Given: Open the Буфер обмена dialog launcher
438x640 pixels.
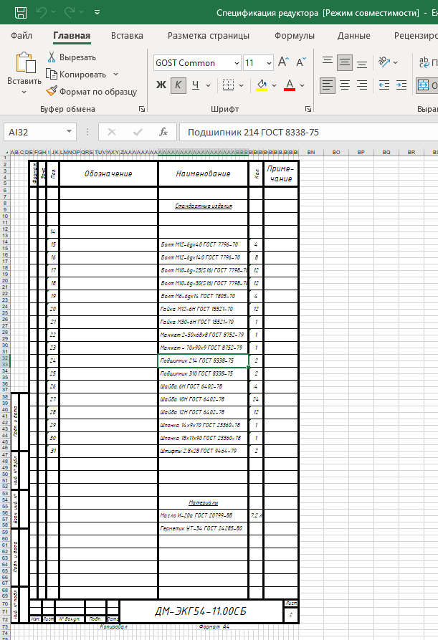Looking at the screenshot, I should coord(142,109).
